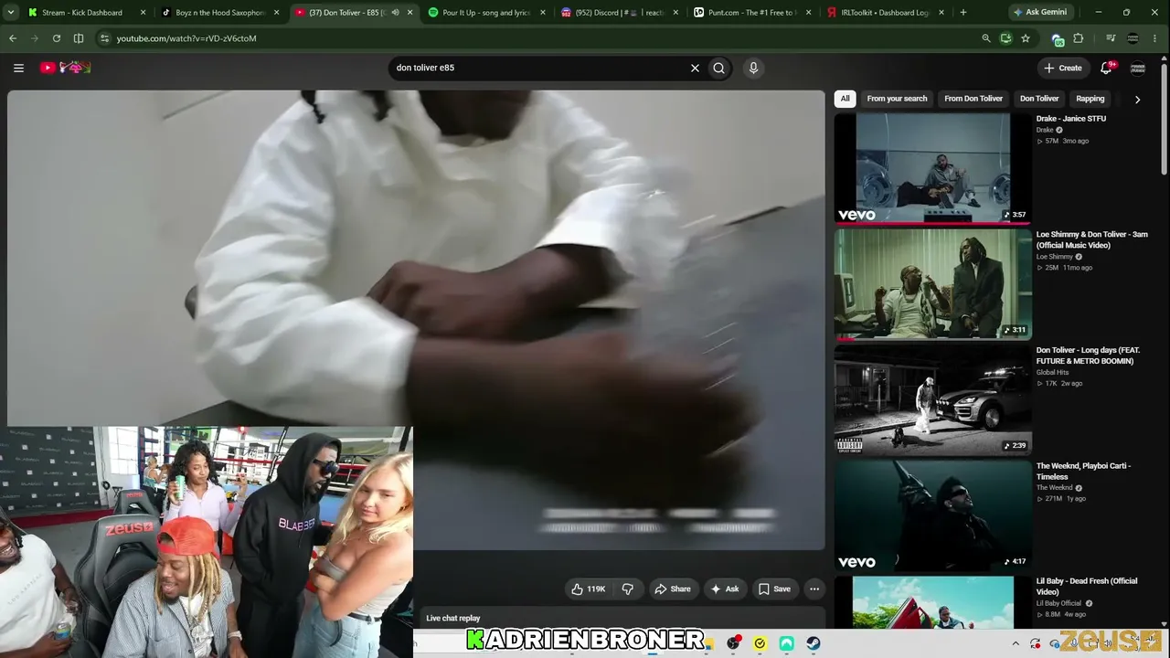This screenshot has height=658, width=1170.
Task: Click the browser address bar URL
Action: pyautogui.click(x=186, y=38)
